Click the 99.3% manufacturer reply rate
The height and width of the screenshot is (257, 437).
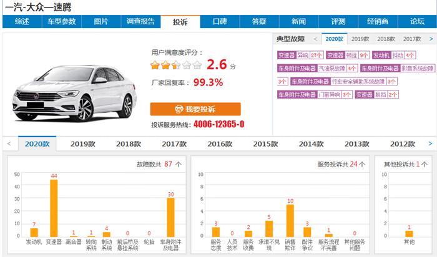point(208,82)
